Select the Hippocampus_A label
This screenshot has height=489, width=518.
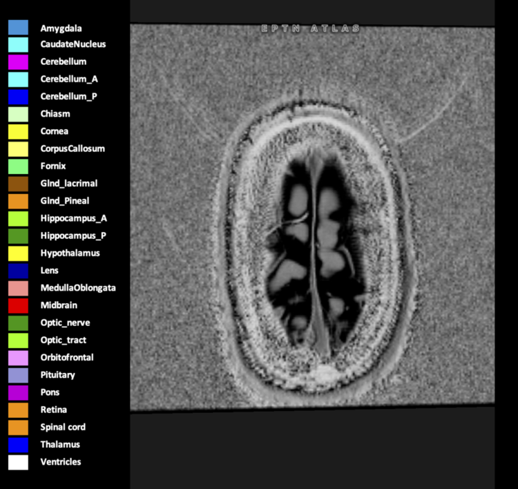(x=74, y=219)
